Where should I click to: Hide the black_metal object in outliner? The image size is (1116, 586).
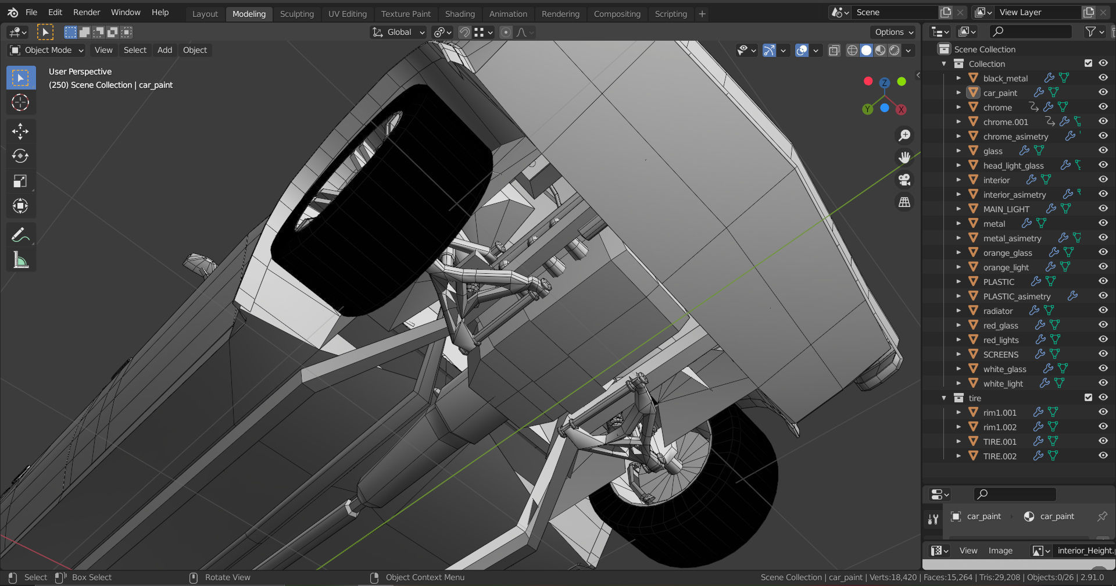click(x=1103, y=78)
